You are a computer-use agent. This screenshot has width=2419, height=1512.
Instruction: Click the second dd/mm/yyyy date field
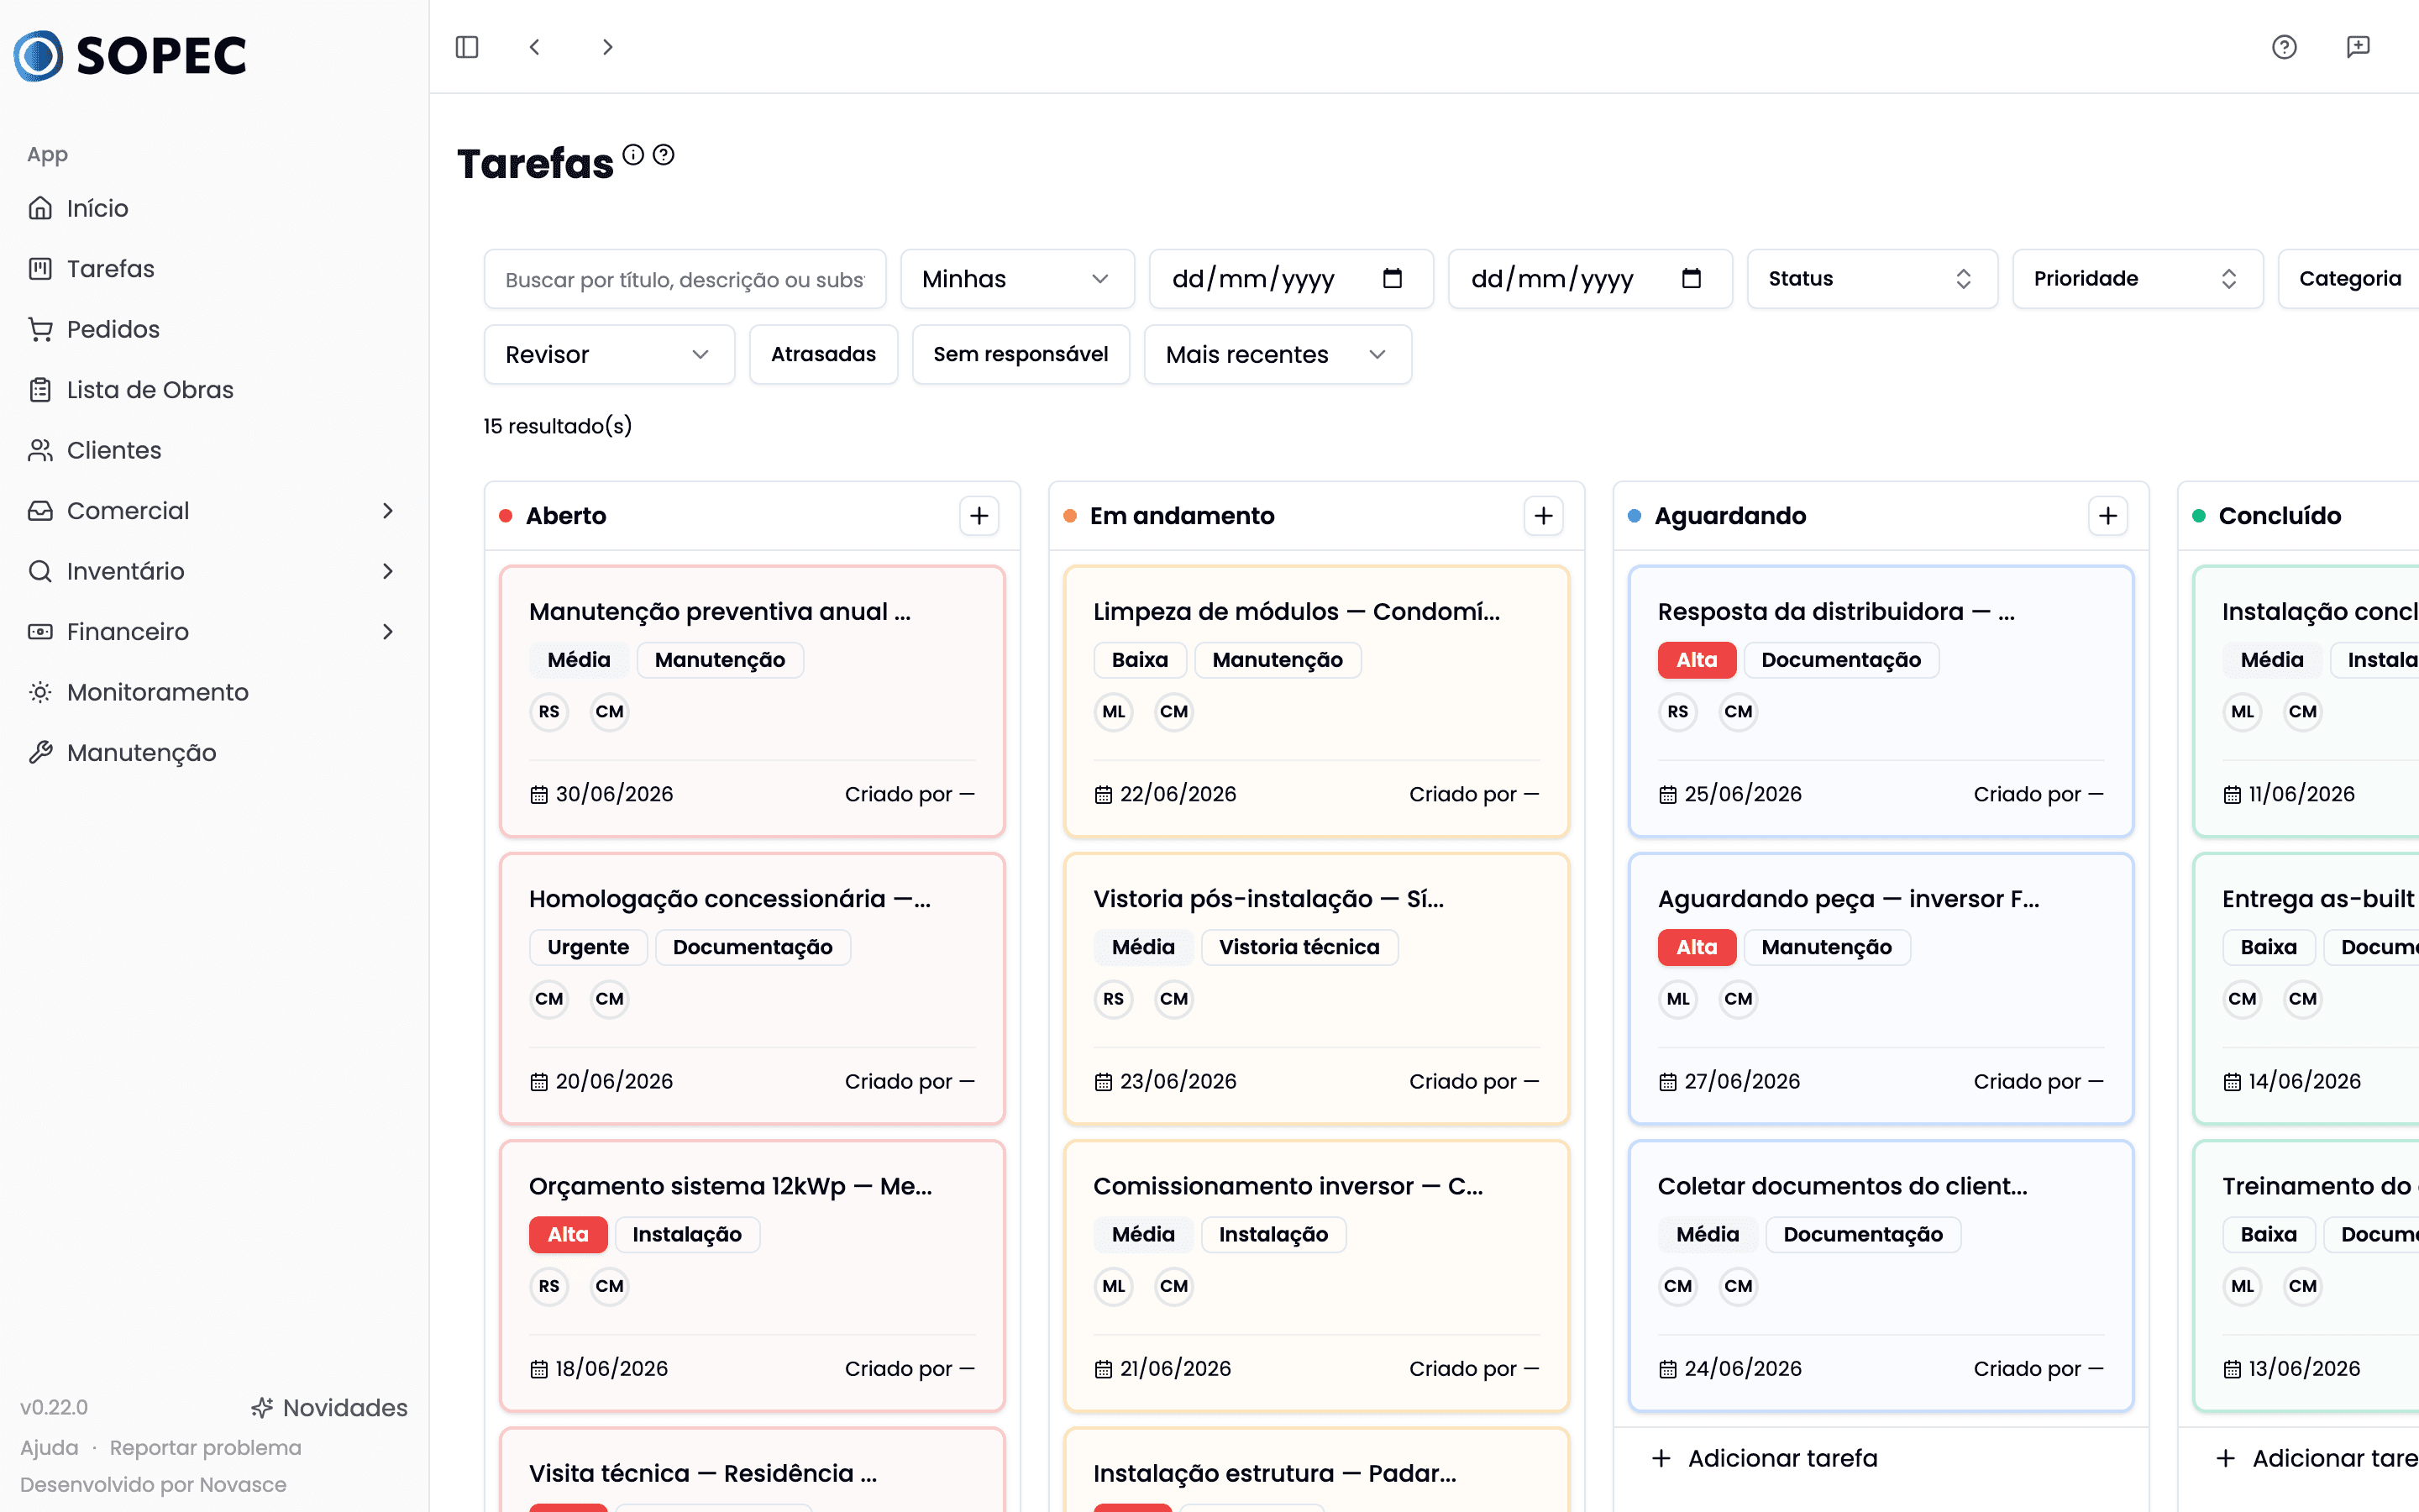tap(1590, 279)
